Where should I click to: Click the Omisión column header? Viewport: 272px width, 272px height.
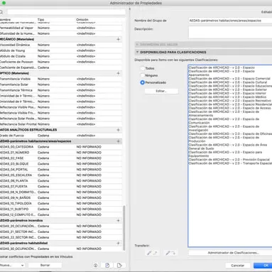pyautogui.click(x=82, y=20)
